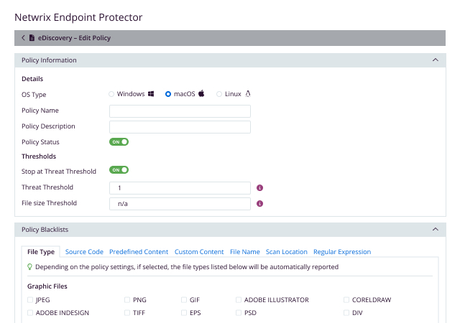
Task: Click the Apple macOS logo icon
Action: tap(201, 93)
